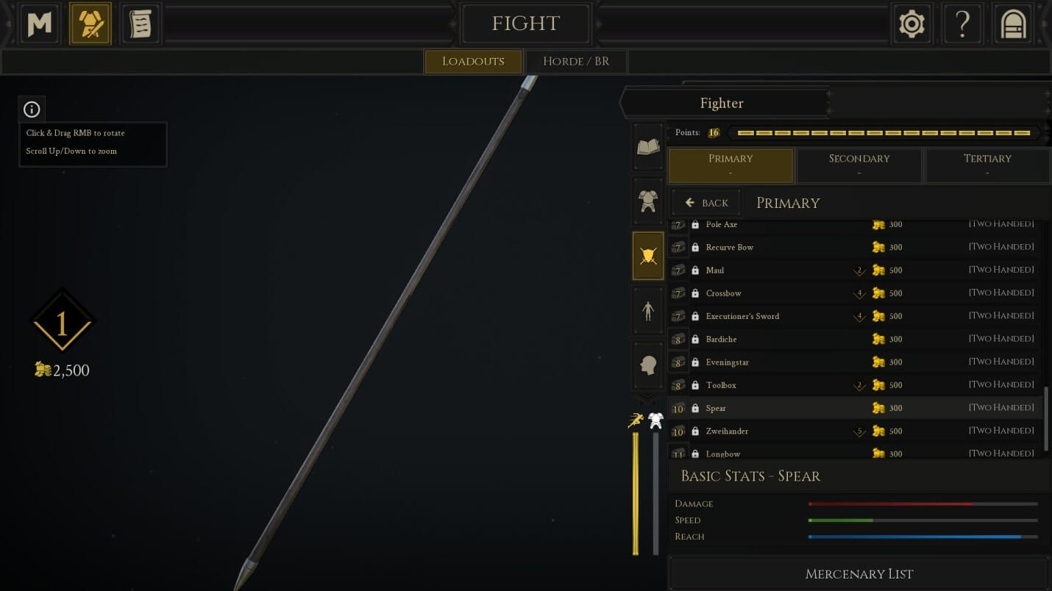The width and height of the screenshot is (1052, 591).
Task: Select the armory knight icon in top bar
Action: [x=90, y=24]
